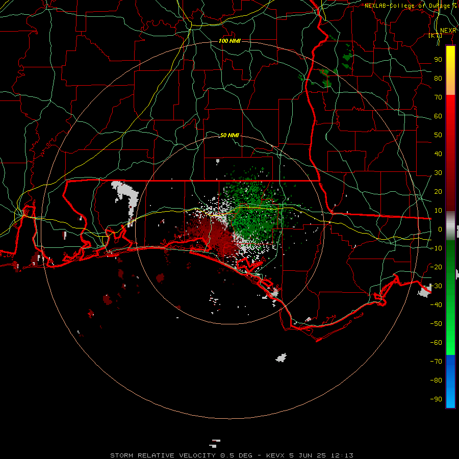This screenshot has height=459, width=459.
Task: Click the 30 value on velocity scale
Action: click(x=438, y=173)
